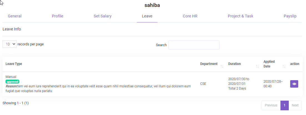Select the Leave tab
Viewport: 306px width, 115px height.
147,16
